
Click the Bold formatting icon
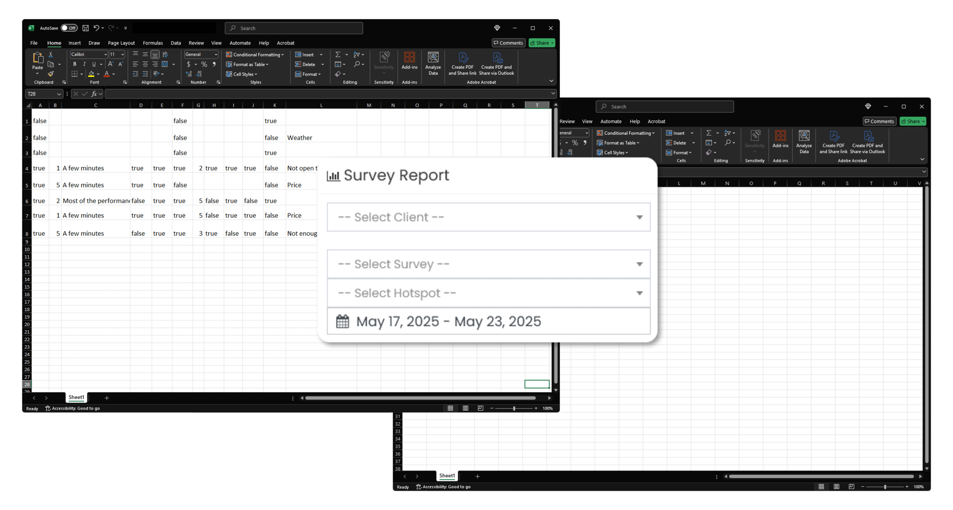point(74,64)
